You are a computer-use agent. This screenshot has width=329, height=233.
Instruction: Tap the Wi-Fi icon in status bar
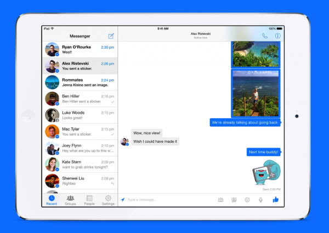tap(52, 28)
